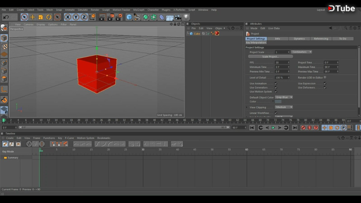Screen dimensions: 361x203
Task: Select the axis L-shaped tool icon
Action: 4,89
